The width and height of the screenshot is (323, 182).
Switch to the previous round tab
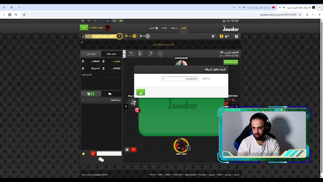click(91, 54)
